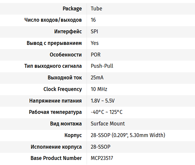Image resolution: width=195 pixels, height=165 pixels.
Task: Click the Напряжение питания label
Action: (55, 101)
